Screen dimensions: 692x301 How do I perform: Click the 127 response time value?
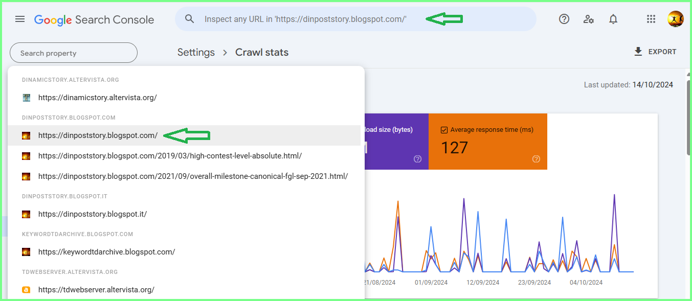click(454, 148)
